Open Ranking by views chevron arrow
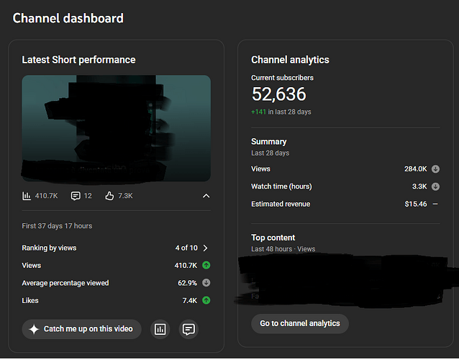 click(x=206, y=248)
